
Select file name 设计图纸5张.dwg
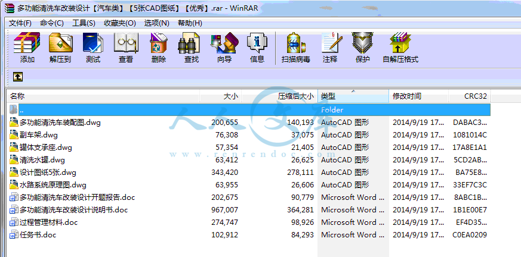[48, 173]
